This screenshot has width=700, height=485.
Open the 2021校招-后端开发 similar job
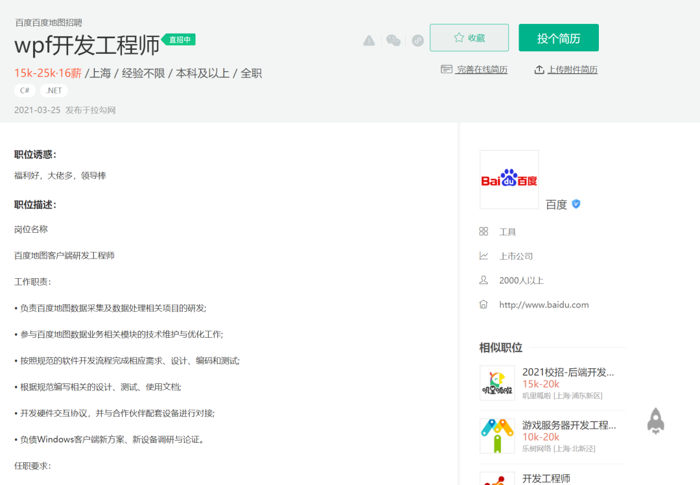tap(568, 372)
